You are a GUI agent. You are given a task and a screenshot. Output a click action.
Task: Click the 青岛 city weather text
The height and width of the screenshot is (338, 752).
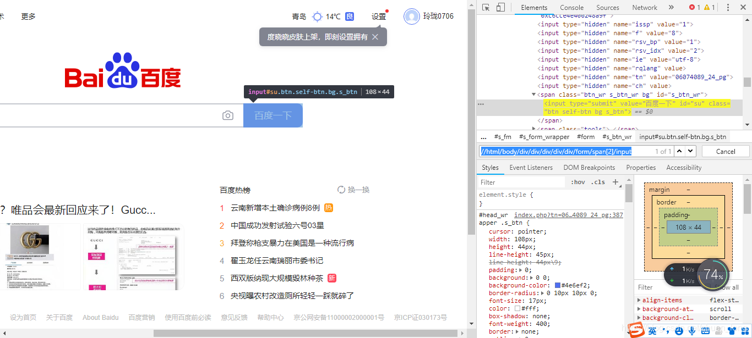(x=299, y=16)
